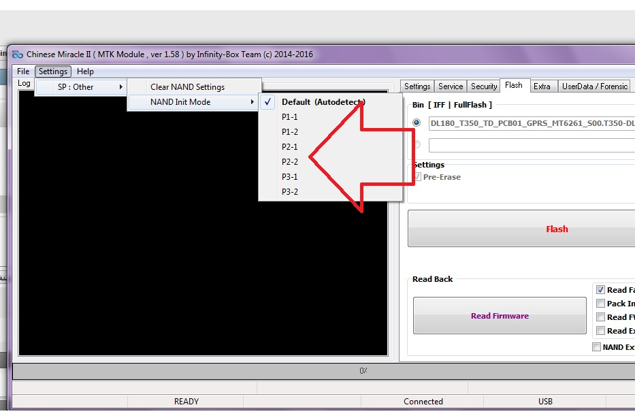Click the red Flash button

[x=521, y=229]
